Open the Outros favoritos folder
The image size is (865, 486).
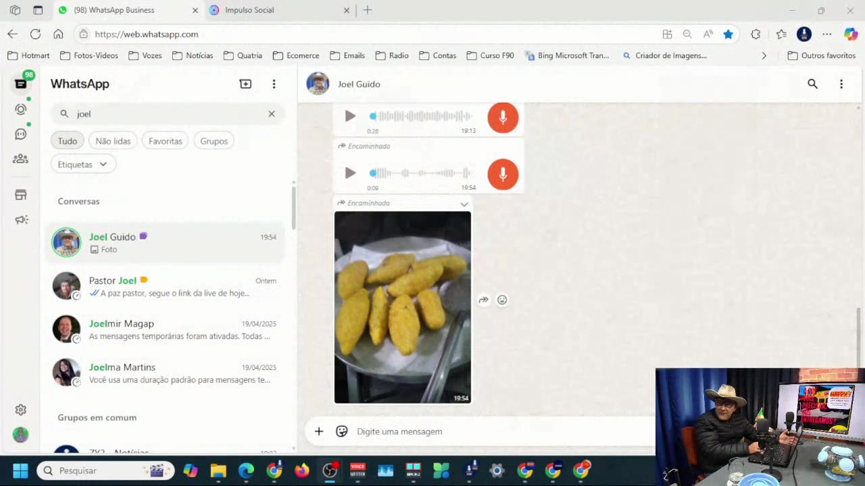pyautogui.click(x=822, y=55)
